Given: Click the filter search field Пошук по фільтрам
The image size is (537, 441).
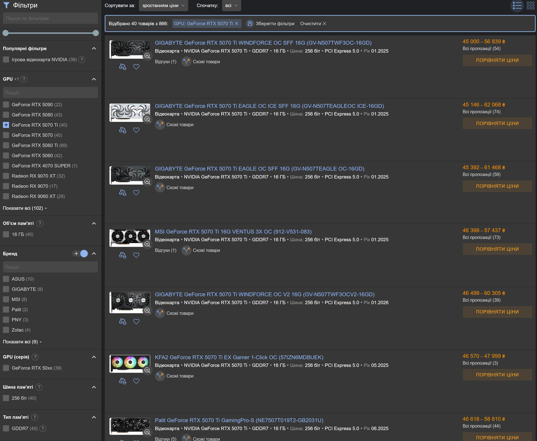Looking at the screenshot, I should tap(50, 18).
